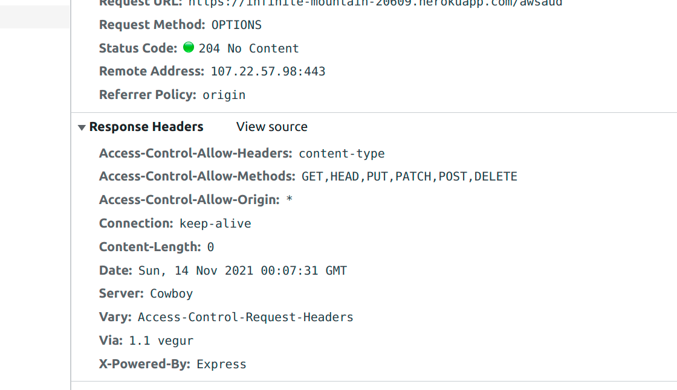Click the highlighted sidebar row on the left
The image size is (677, 390).
34,17
